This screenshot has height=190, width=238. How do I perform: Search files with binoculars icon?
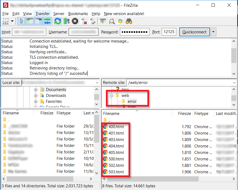click(129, 21)
